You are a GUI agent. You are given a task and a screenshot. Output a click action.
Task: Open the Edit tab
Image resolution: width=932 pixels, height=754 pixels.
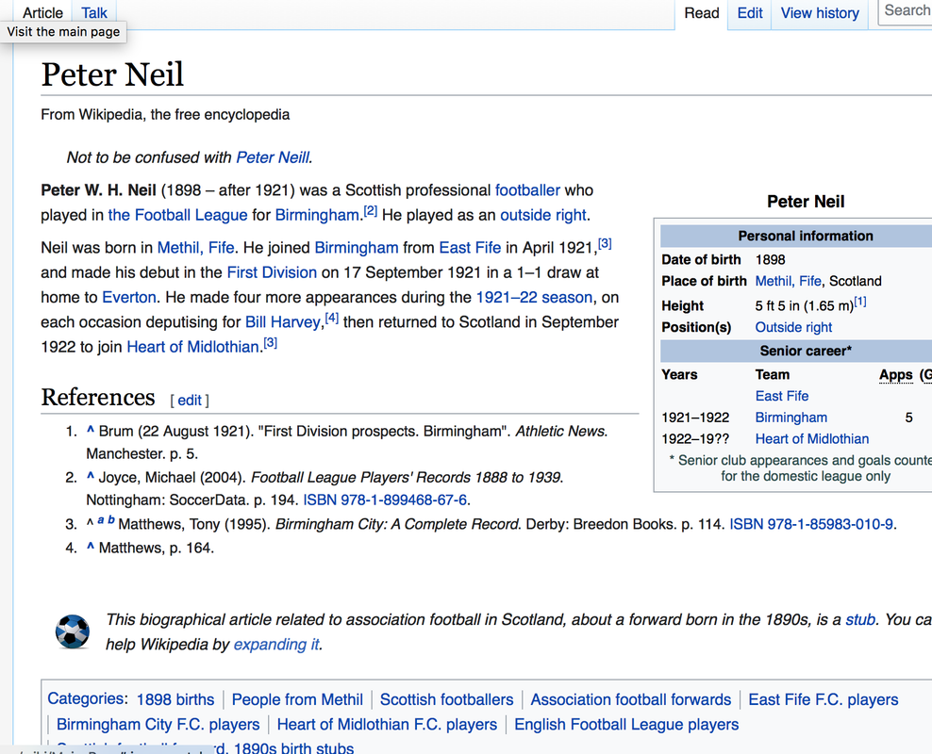click(x=750, y=12)
